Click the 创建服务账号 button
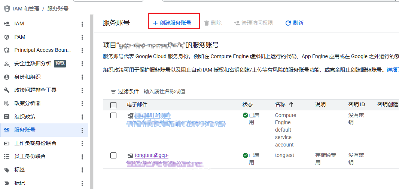Image resolution: width=399 pixels, height=189 pixels. pos(172,23)
